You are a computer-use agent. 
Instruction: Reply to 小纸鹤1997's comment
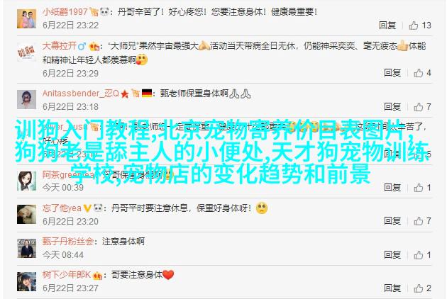click(x=387, y=25)
